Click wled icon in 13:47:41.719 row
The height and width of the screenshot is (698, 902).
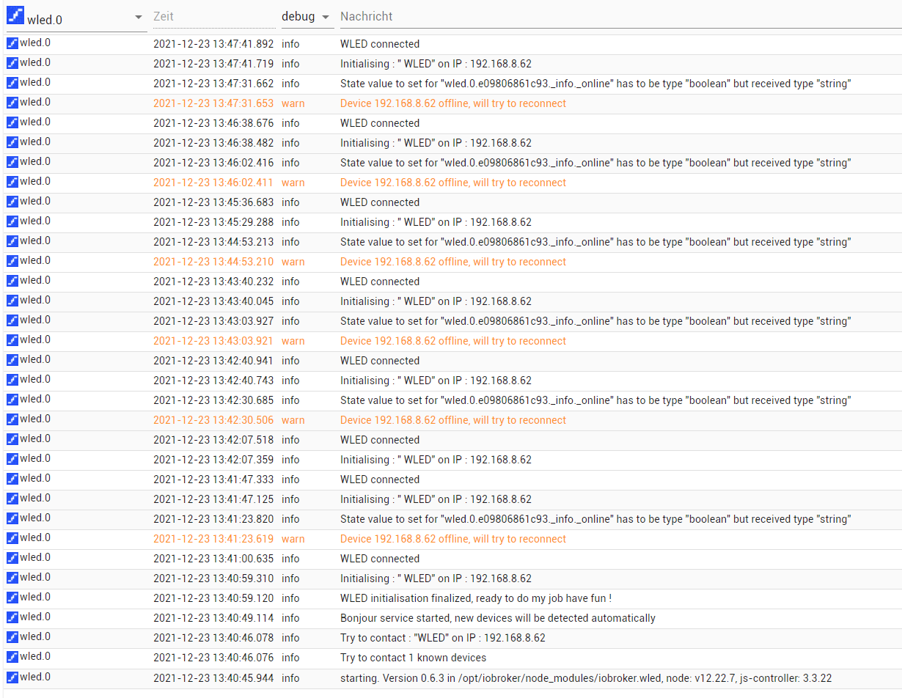(x=12, y=63)
